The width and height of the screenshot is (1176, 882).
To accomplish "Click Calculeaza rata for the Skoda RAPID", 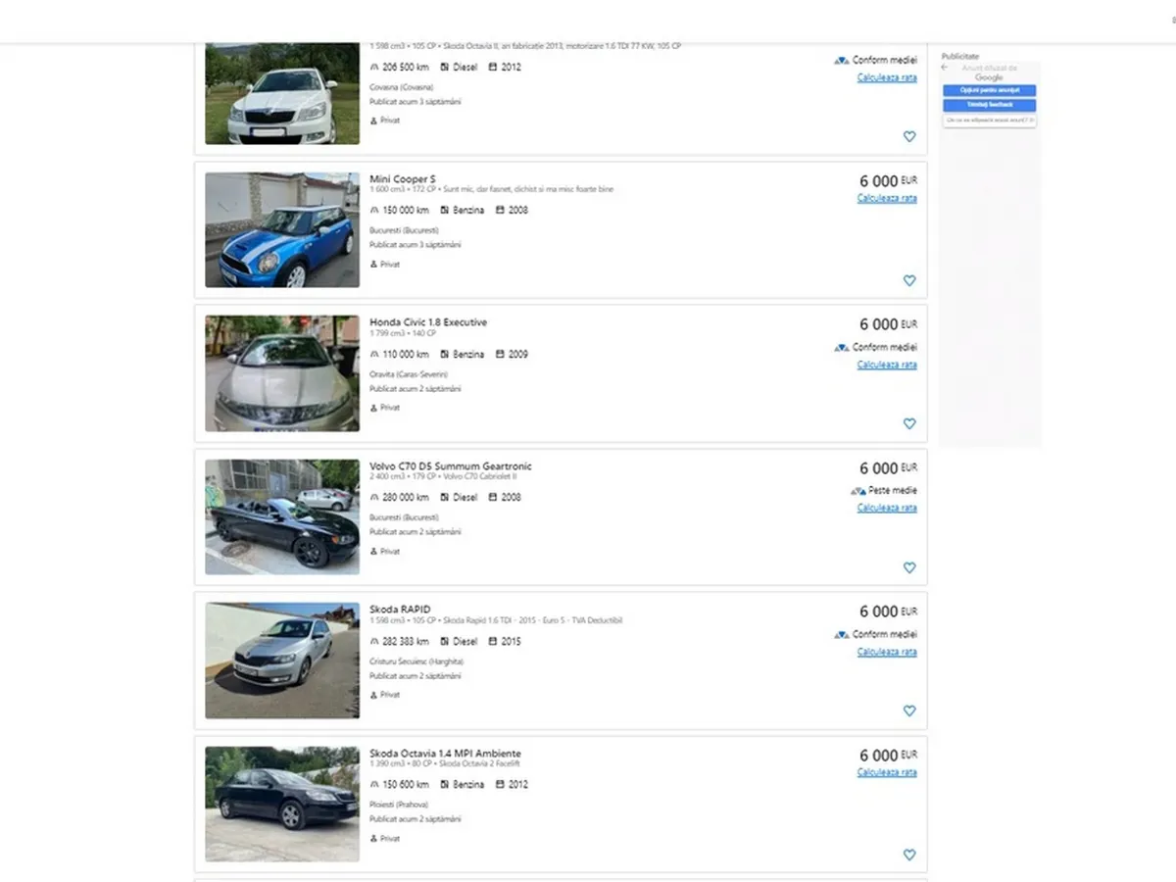I will click(887, 652).
